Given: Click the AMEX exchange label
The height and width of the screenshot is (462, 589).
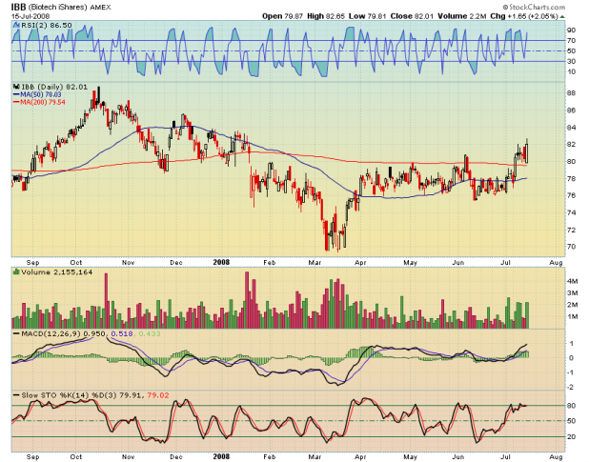Looking at the screenshot, I should click(101, 7).
